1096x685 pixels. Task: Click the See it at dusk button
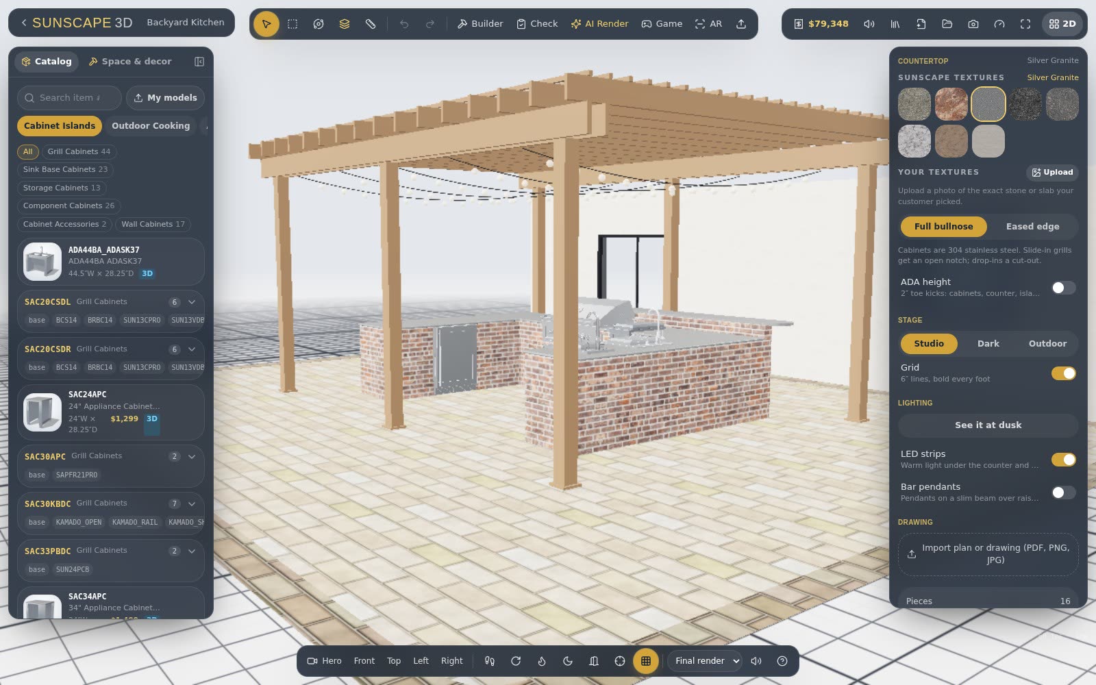(988, 425)
